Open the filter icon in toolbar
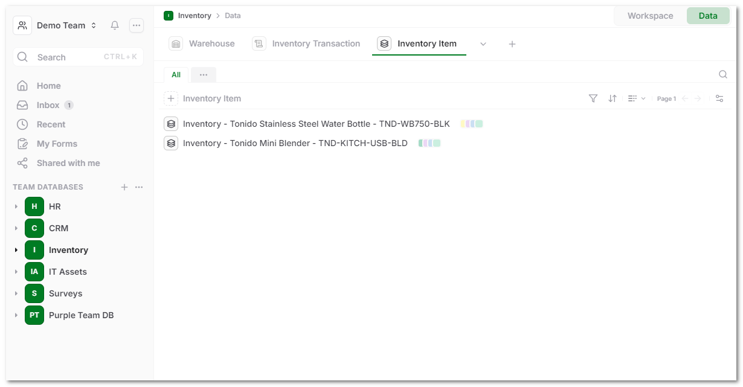Screen dimensions: 743x387 click(x=593, y=98)
